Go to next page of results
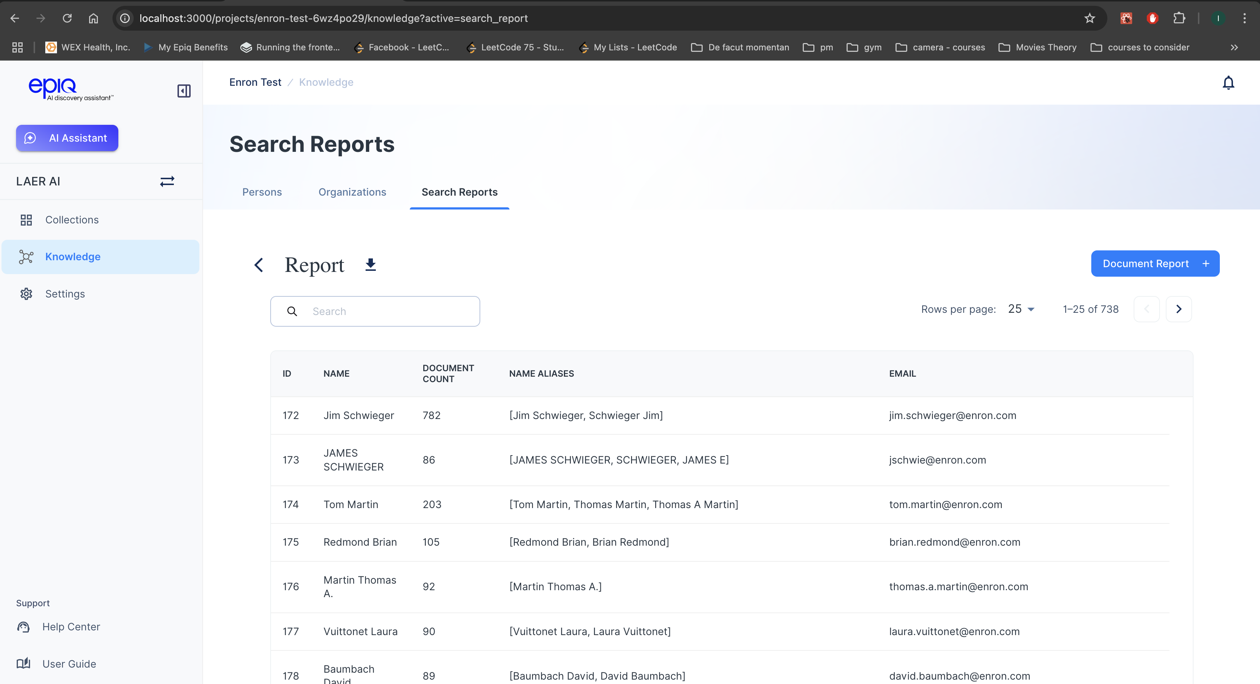1260x684 pixels. [1179, 309]
